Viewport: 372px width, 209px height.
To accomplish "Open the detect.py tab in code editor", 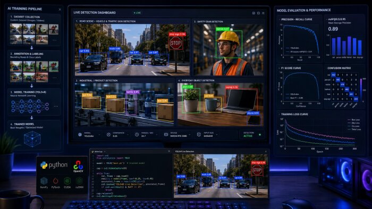I will 99,152.
